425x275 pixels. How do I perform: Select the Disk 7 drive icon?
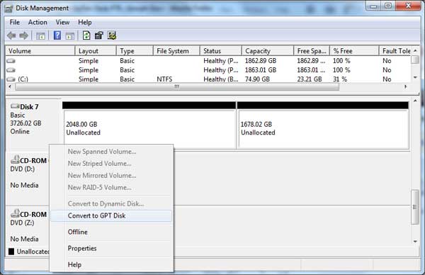coord(15,106)
